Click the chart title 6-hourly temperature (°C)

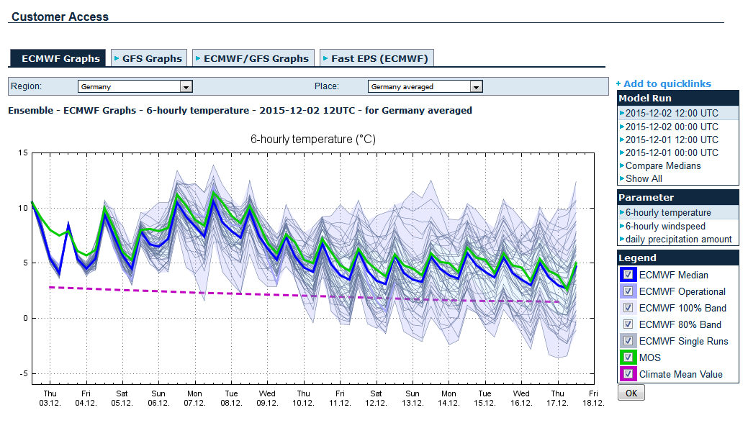click(x=313, y=139)
